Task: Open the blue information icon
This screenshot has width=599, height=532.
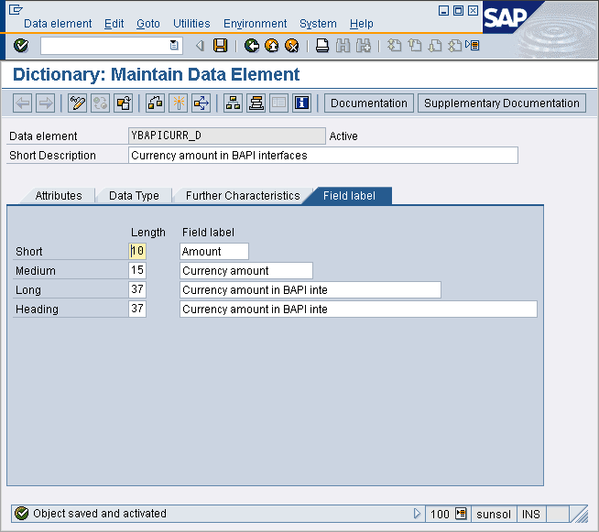Action: pos(302,103)
